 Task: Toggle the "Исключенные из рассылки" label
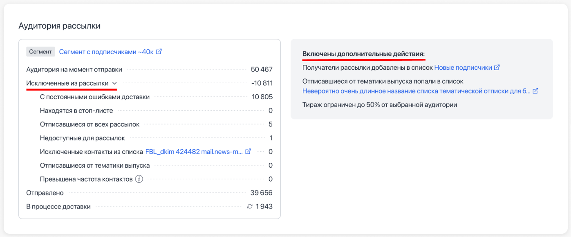(x=67, y=83)
